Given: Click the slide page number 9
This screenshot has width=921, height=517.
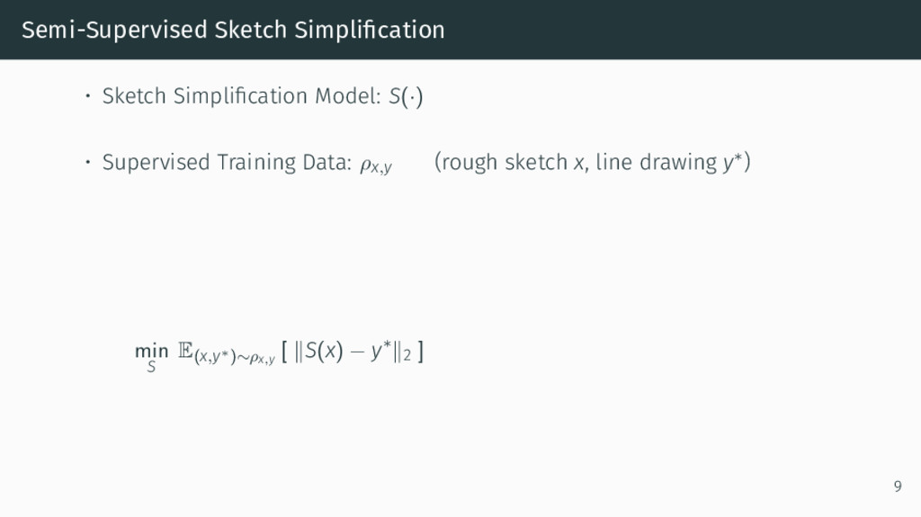Looking at the screenshot, I should tap(898, 486).
